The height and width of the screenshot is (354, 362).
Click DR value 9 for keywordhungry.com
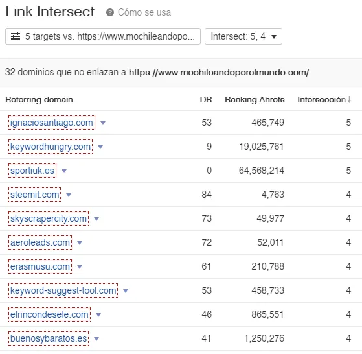[x=209, y=147]
